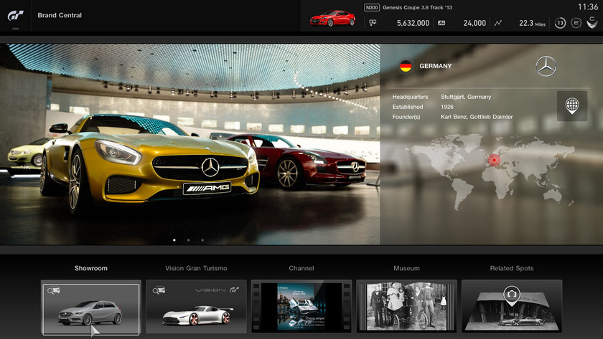Viewport: 603px width, 339px height.
Task: Click the 22.3 Miles distance value
Action: [x=532, y=23]
